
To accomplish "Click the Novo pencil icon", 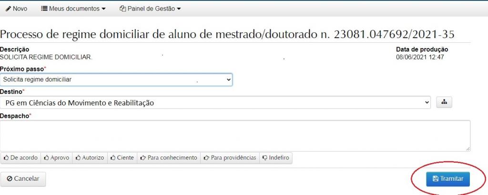I will click(x=8, y=9).
